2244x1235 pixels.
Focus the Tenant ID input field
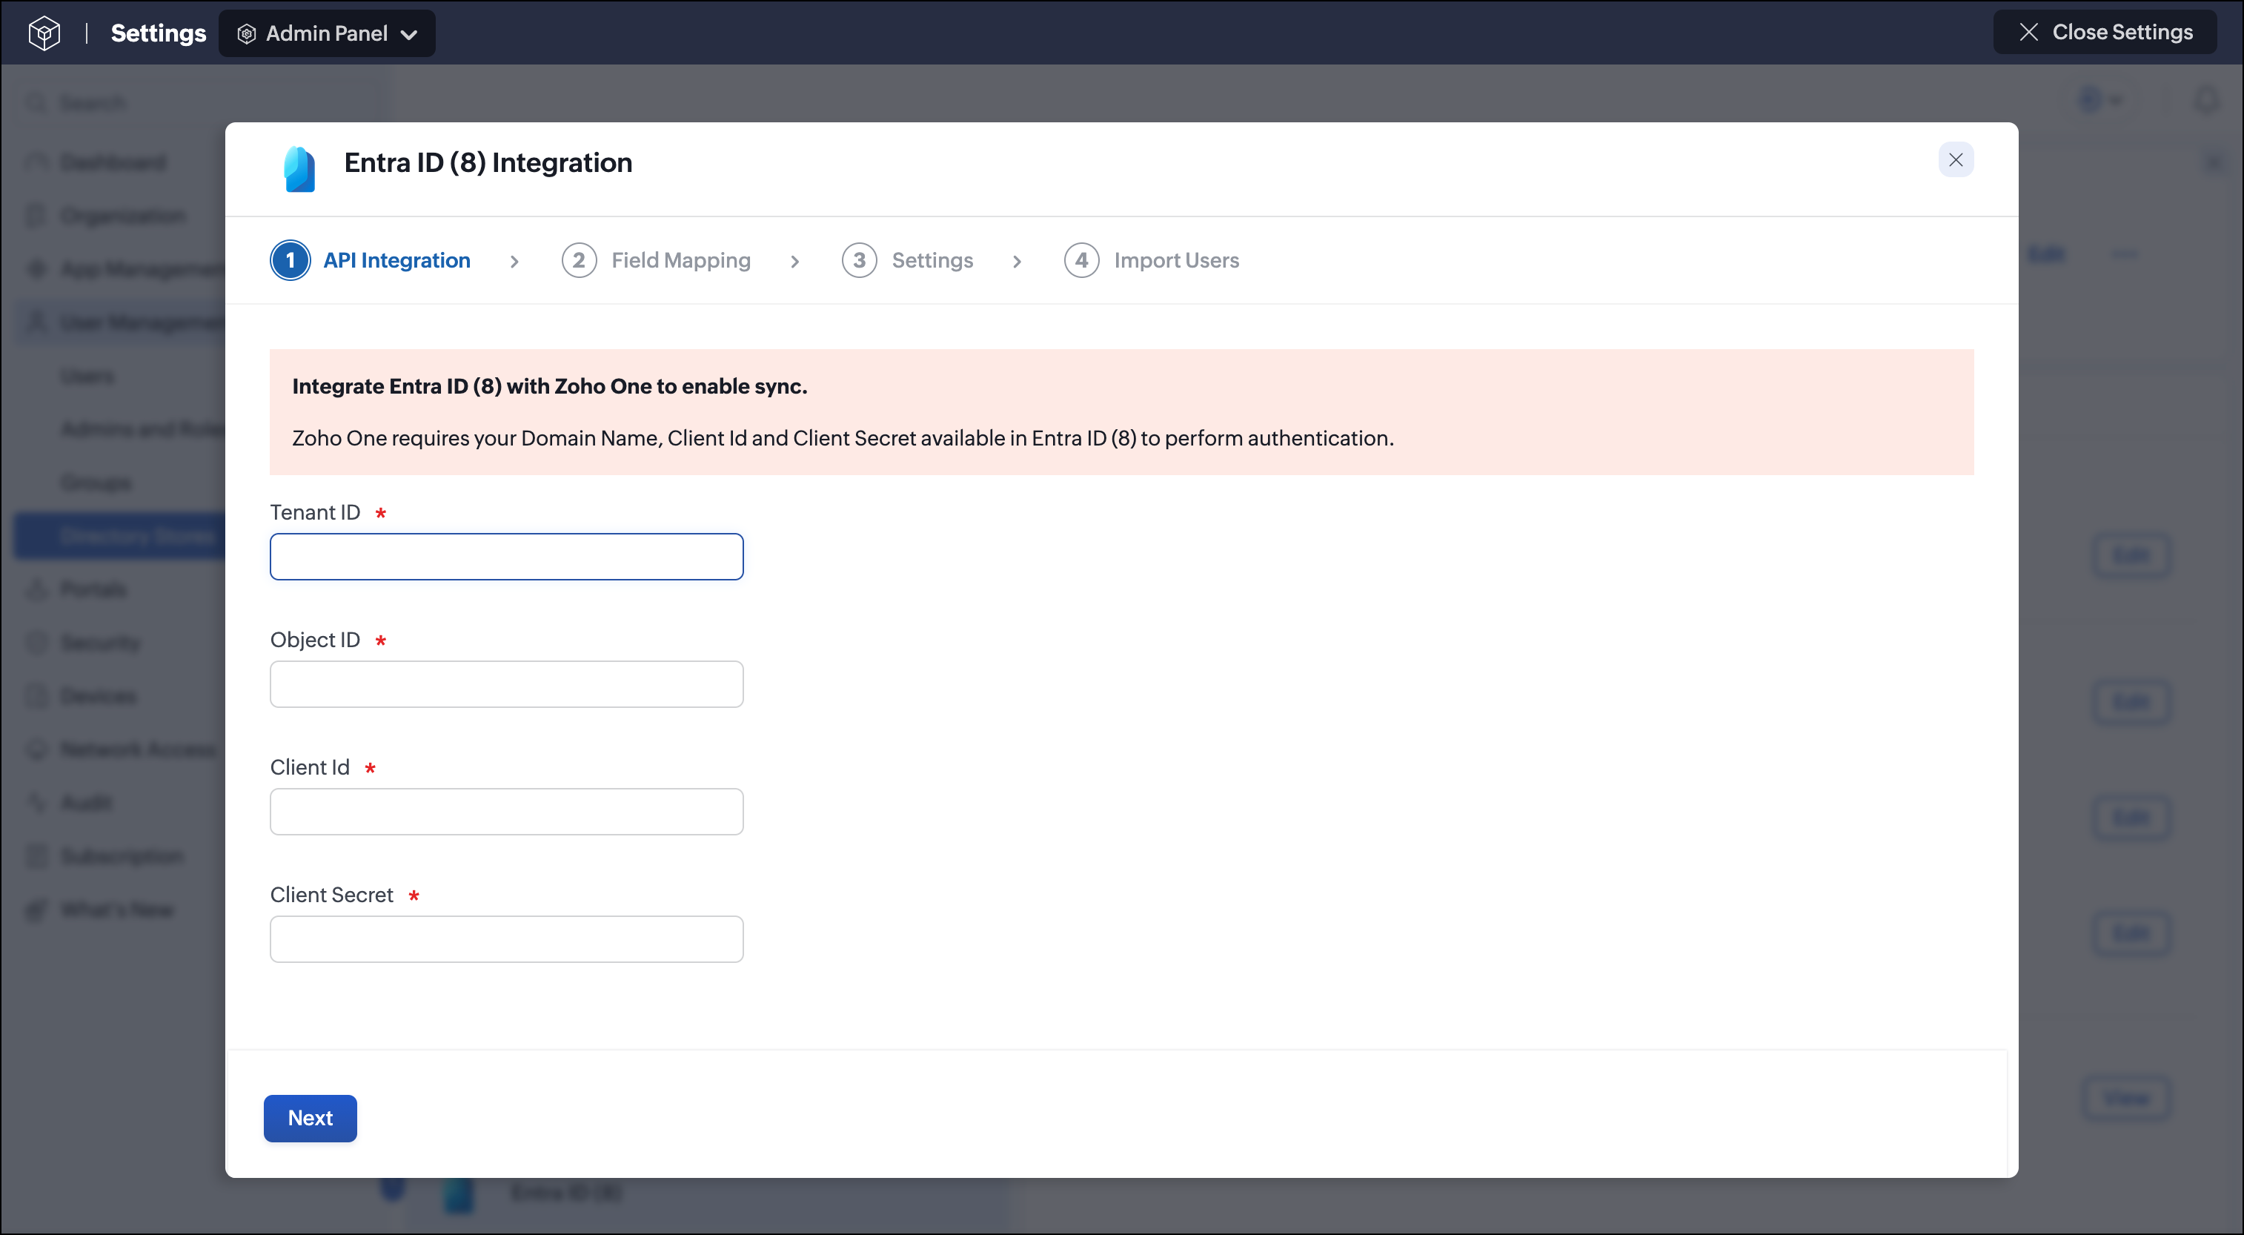tap(506, 557)
